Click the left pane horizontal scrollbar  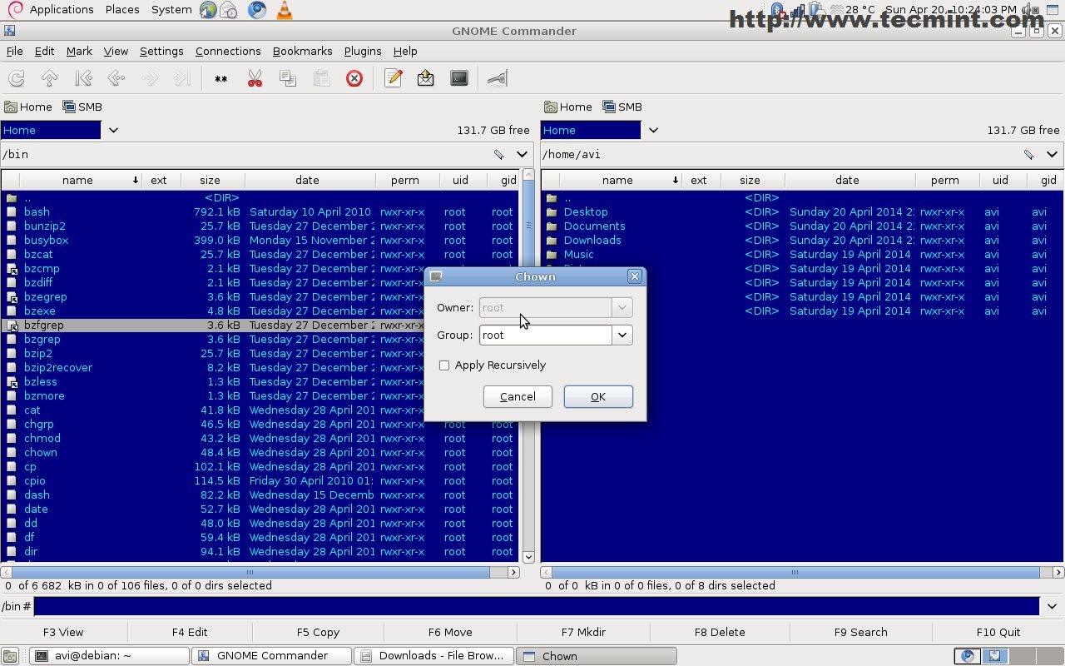click(x=250, y=572)
